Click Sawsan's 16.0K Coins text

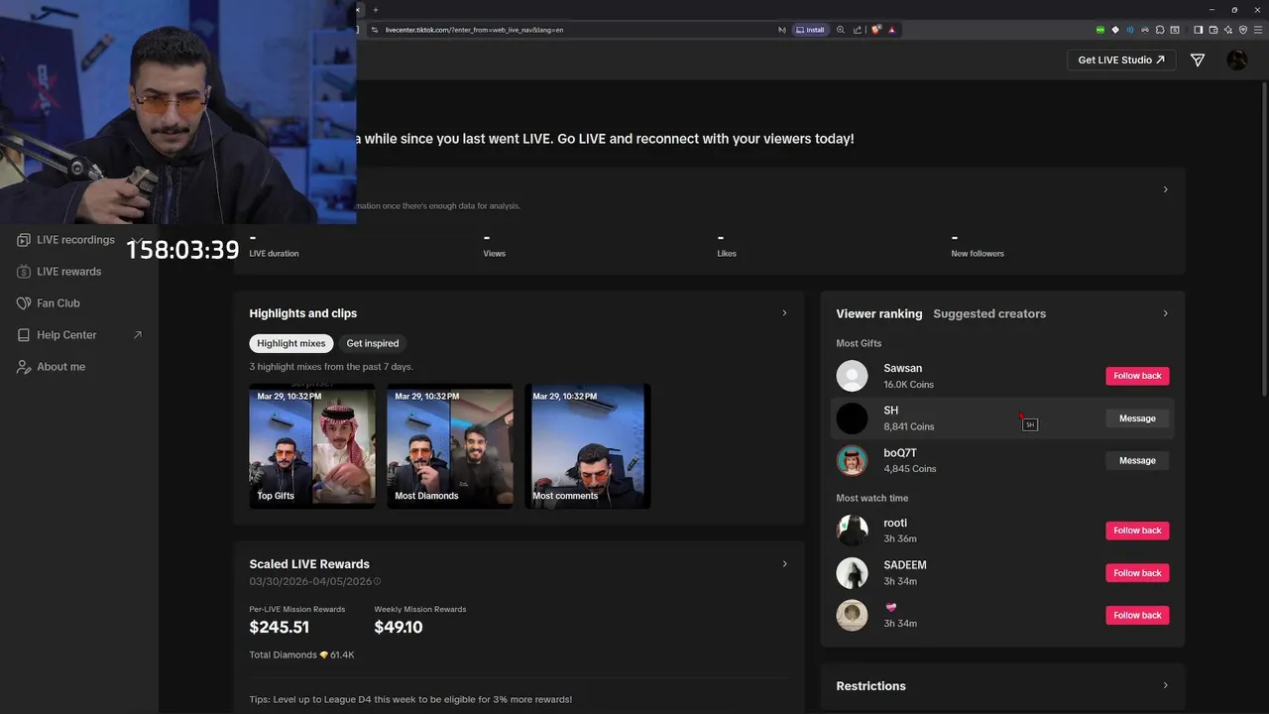pos(908,385)
